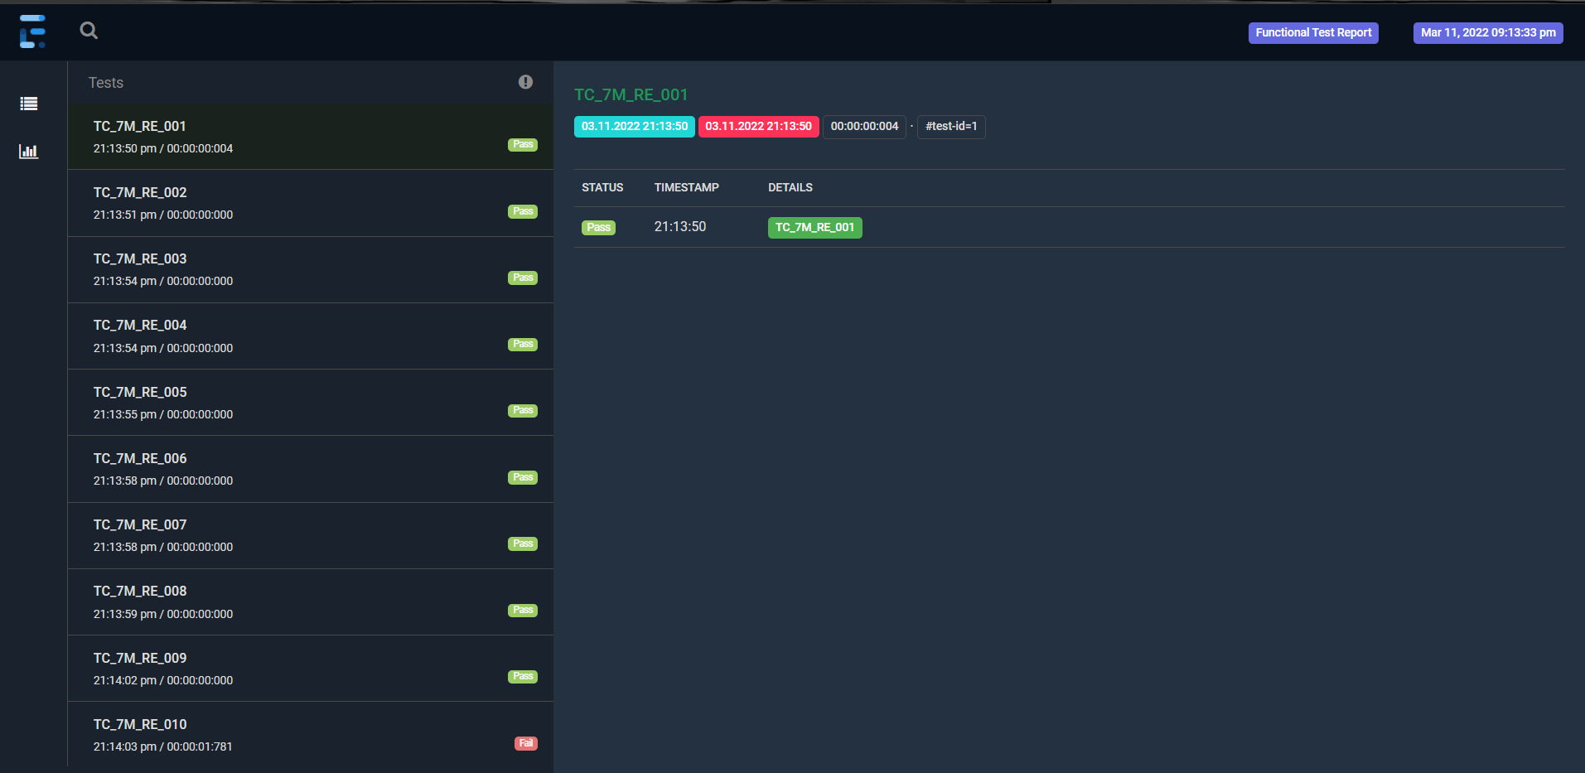Click the Extent report logo icon

click(32, 31)
